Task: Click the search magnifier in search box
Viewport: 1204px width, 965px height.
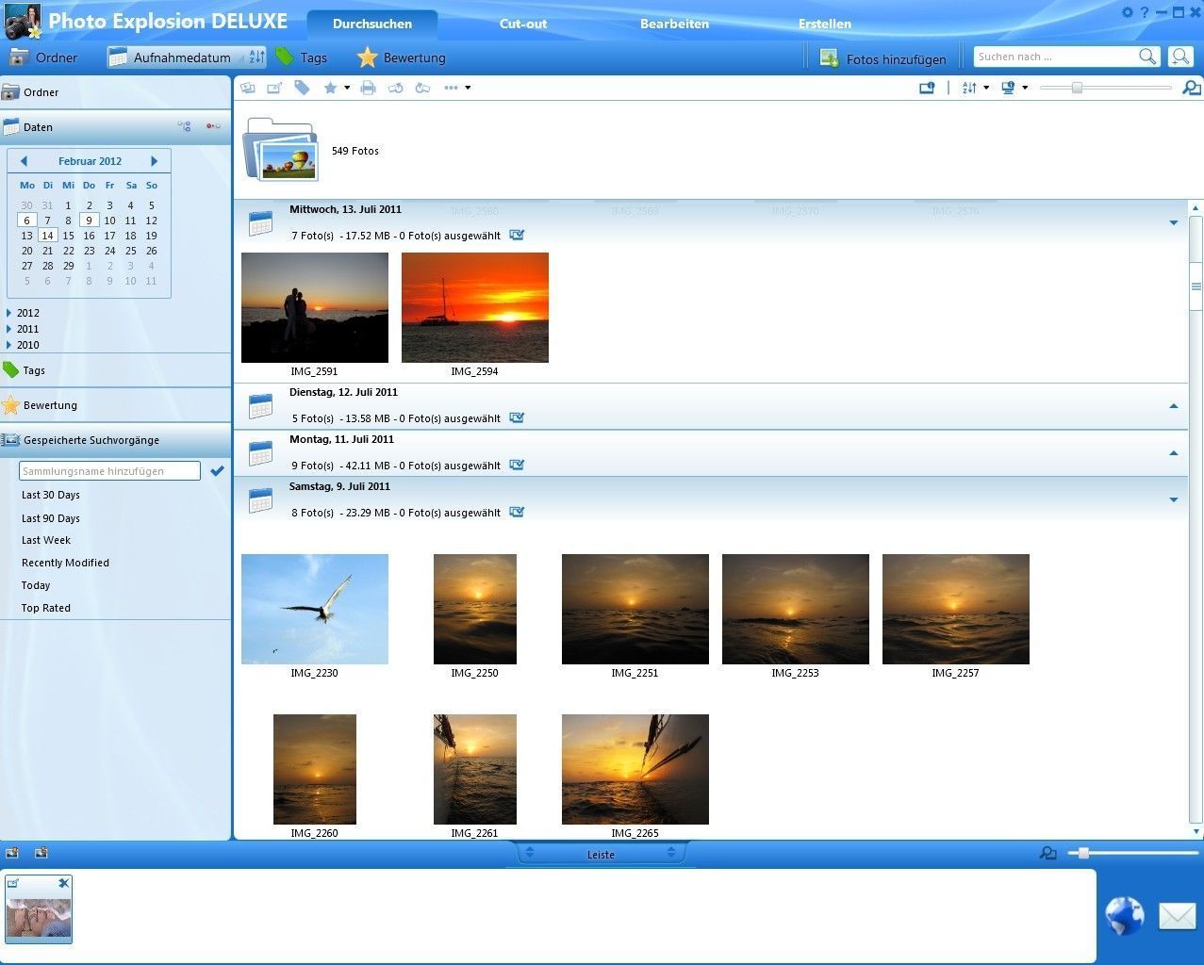Action: pos(1146,57)
